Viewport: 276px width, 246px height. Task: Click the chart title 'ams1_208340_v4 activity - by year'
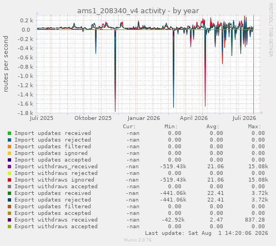138,11
